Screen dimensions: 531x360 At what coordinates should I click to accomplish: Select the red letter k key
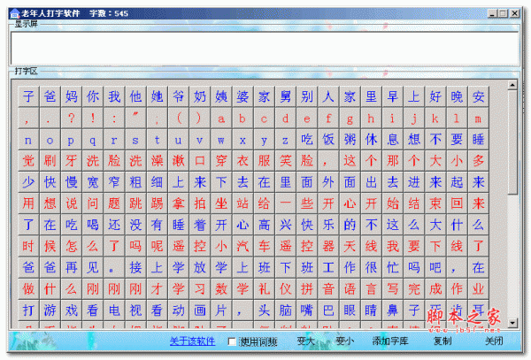pos(435,118)
